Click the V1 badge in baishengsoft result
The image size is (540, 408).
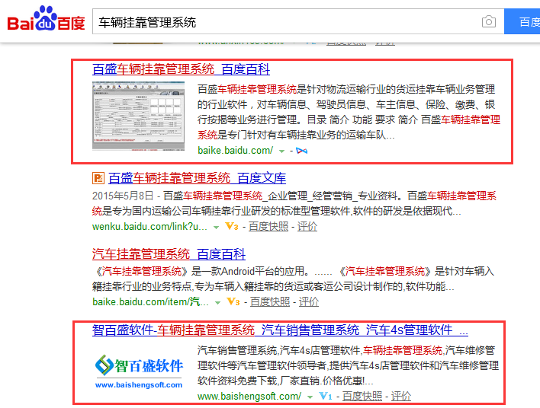point(326,396)
